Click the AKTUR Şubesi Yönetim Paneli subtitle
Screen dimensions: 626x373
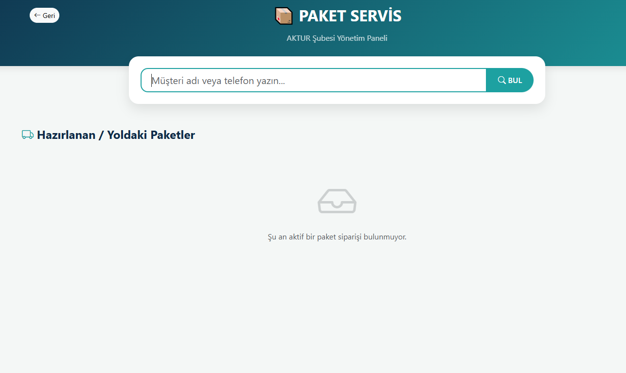[337, 38]
